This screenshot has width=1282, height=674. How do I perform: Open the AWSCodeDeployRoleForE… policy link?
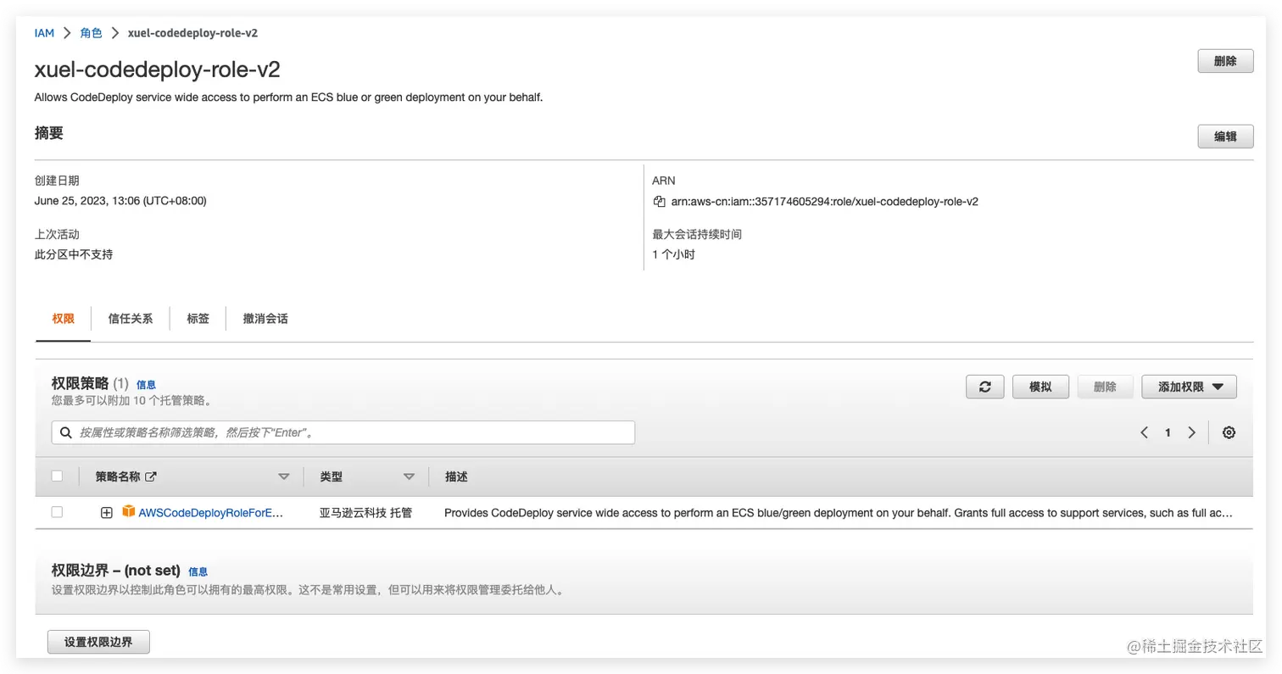pyautogui.click(x=210, y=513)
